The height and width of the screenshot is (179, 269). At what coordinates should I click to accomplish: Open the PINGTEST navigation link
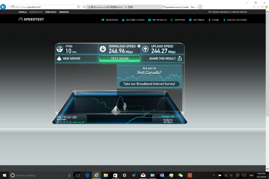(x=51, y=12)
